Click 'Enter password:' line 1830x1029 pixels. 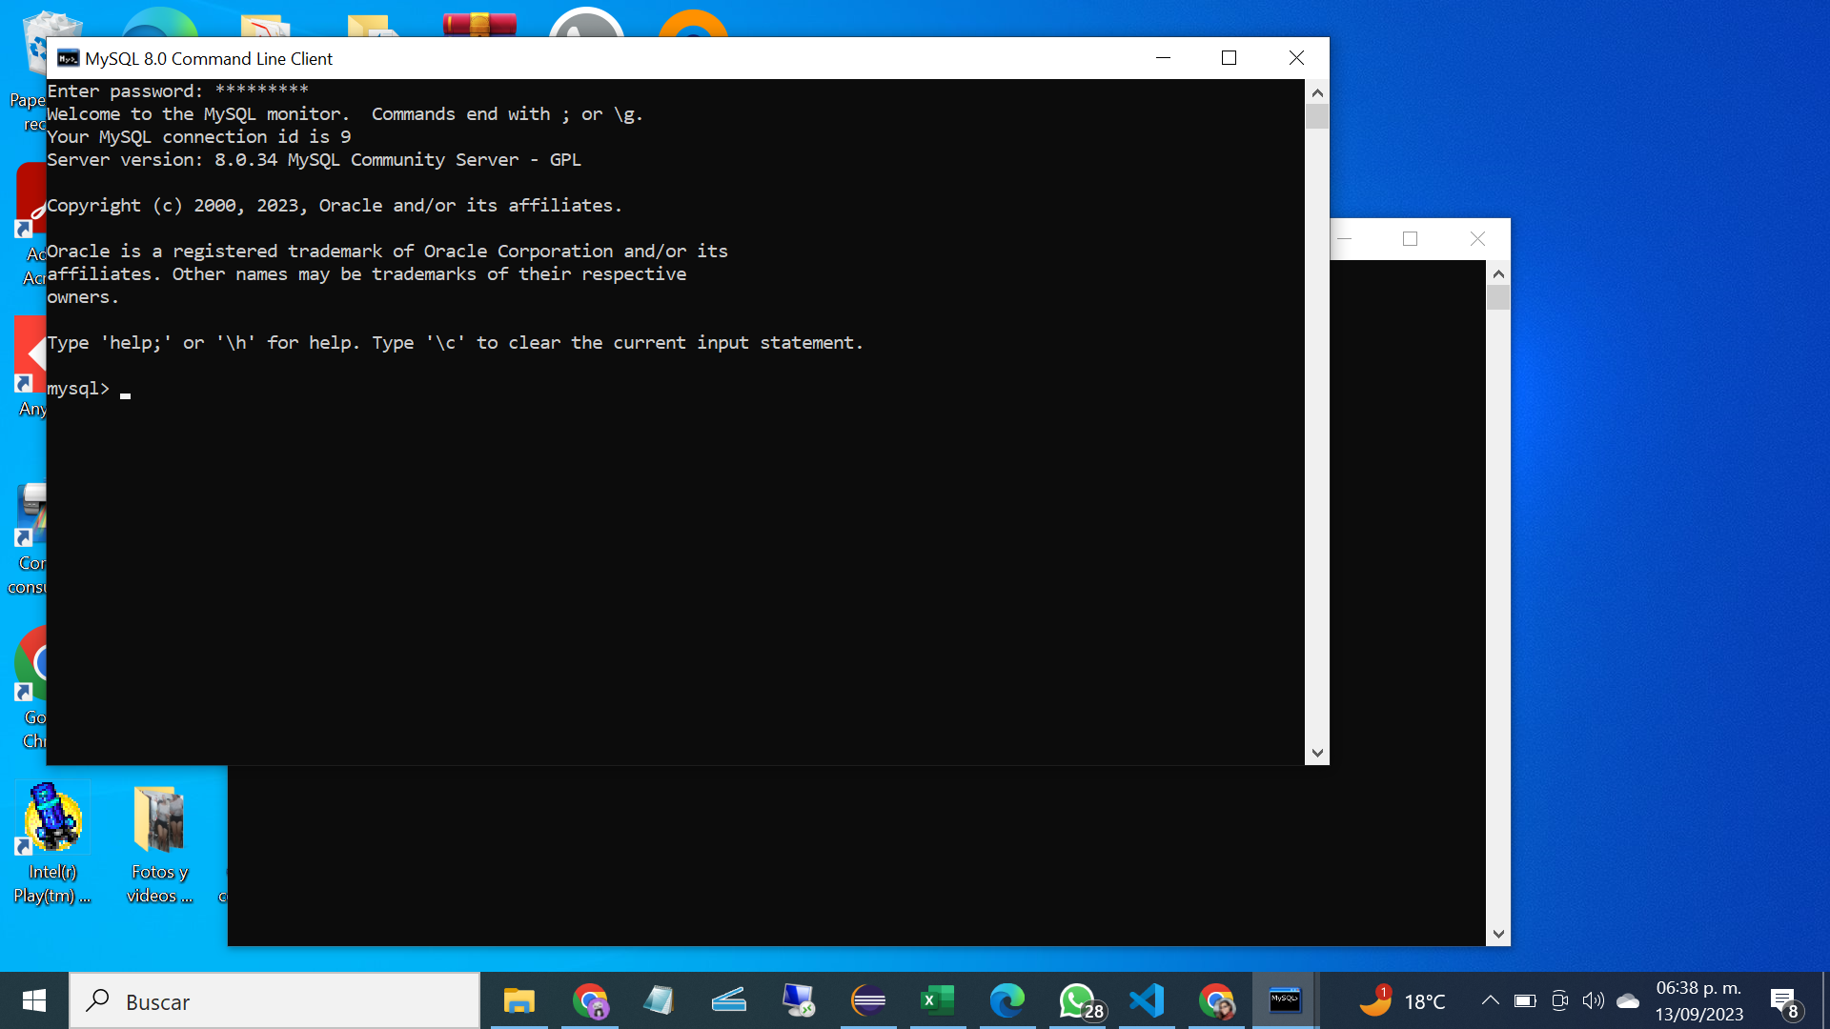coord(177,91)
